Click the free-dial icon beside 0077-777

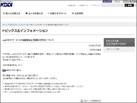click(4, 70)
